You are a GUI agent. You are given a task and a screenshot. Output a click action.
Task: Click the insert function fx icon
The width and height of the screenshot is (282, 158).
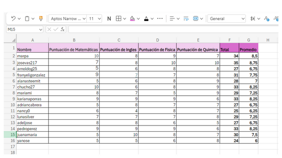coord(63,29)
